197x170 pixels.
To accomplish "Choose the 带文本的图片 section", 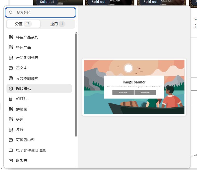I will pyautogui.click(x=39, y=78).
